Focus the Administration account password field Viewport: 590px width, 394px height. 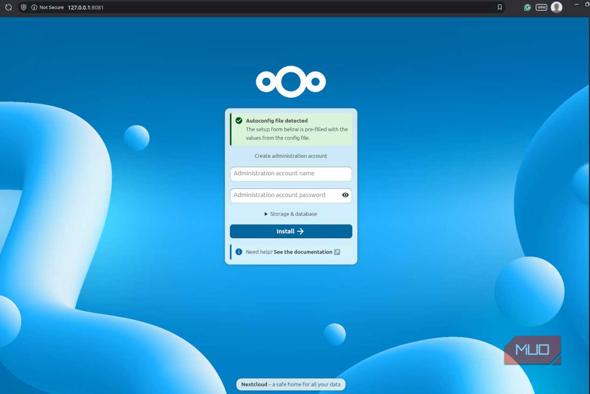click(x=291, y=195)
